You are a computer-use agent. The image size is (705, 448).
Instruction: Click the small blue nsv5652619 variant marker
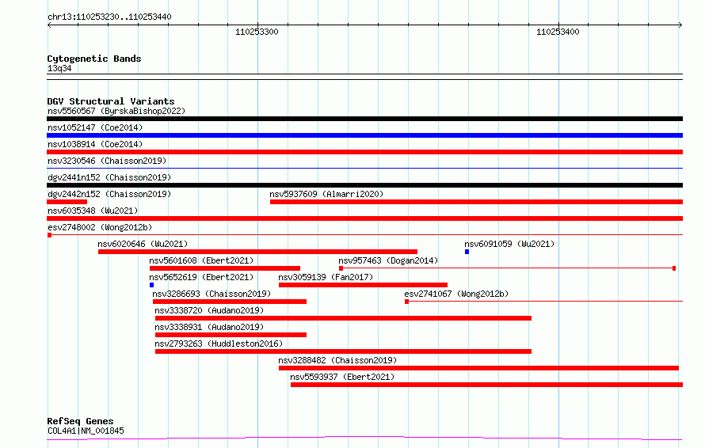tap(151, 285)
